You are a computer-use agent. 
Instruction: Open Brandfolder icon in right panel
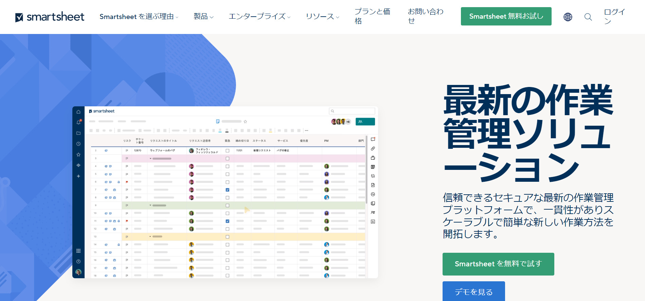[373, 167]
